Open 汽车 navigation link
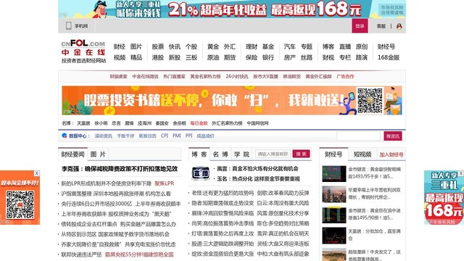464x261 pixels. [290, 46]
